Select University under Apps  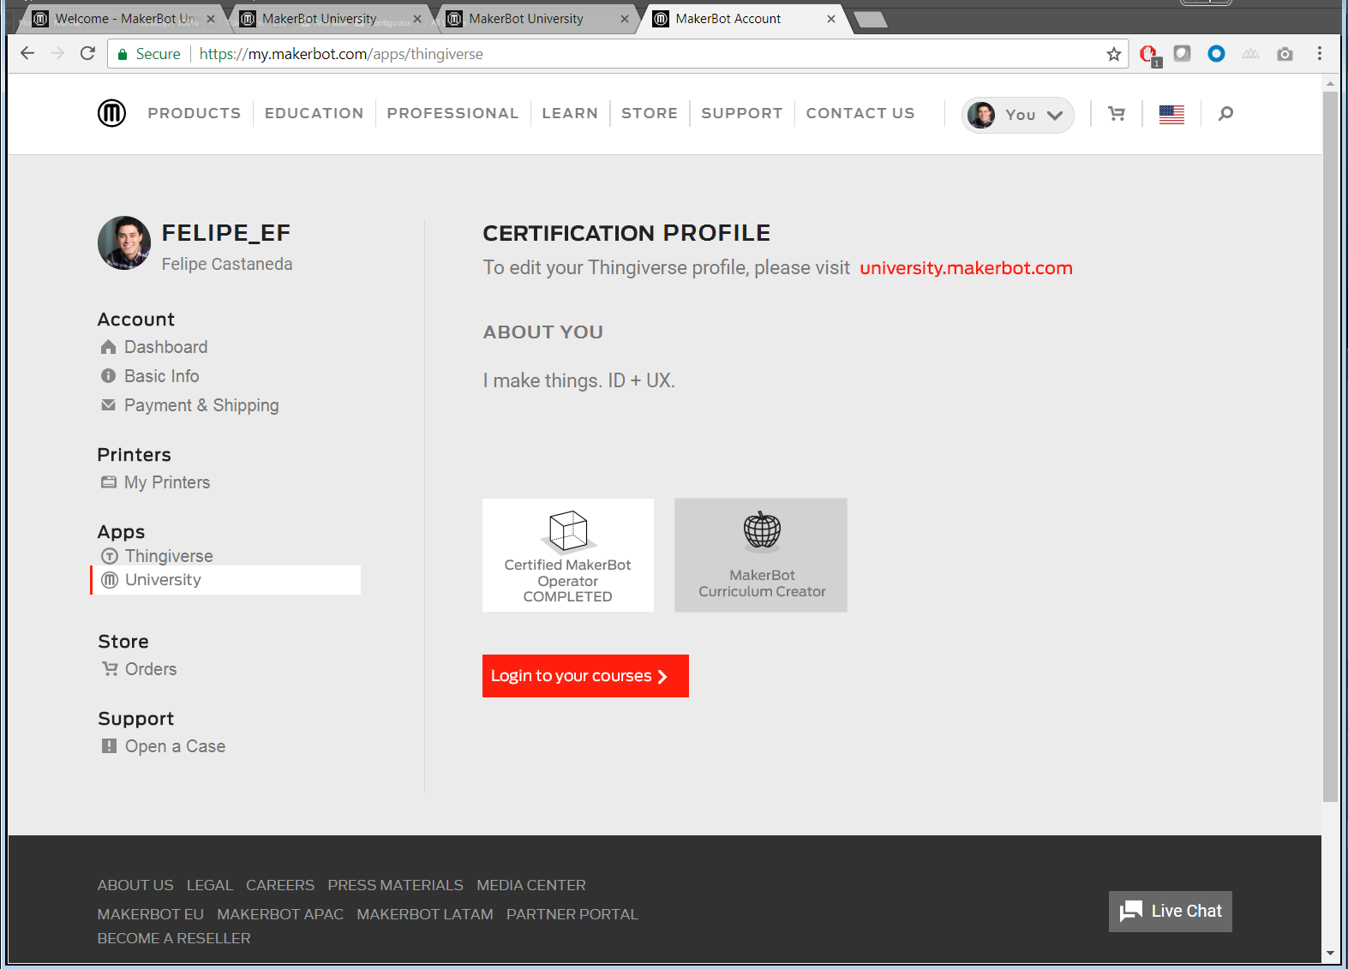tap(226, 580)
